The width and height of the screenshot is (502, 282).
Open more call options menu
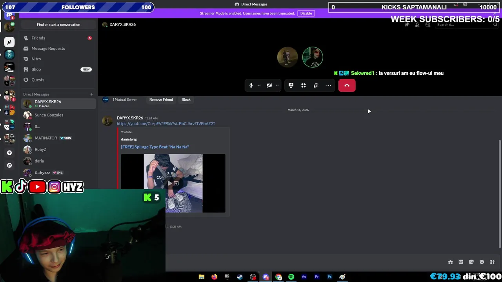point(329,85)
